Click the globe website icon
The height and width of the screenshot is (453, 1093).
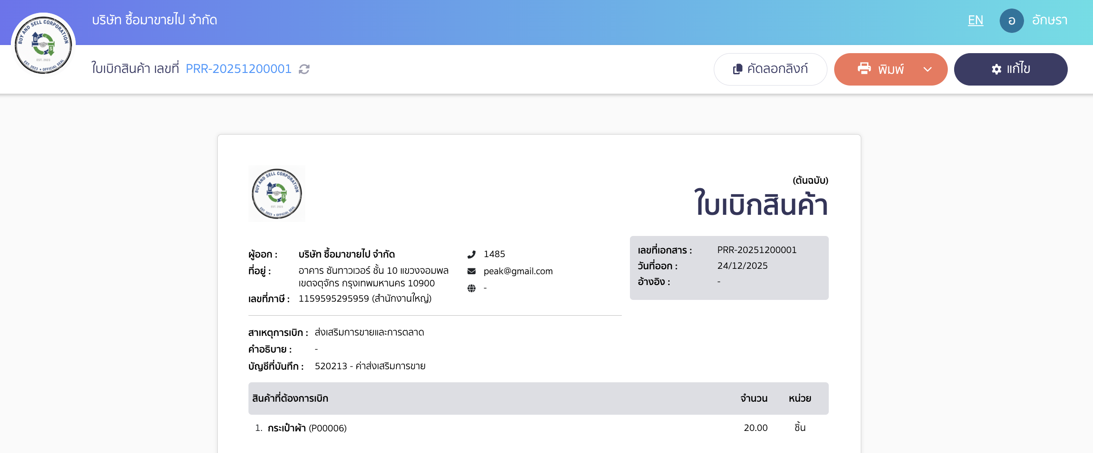click(472, 288)
